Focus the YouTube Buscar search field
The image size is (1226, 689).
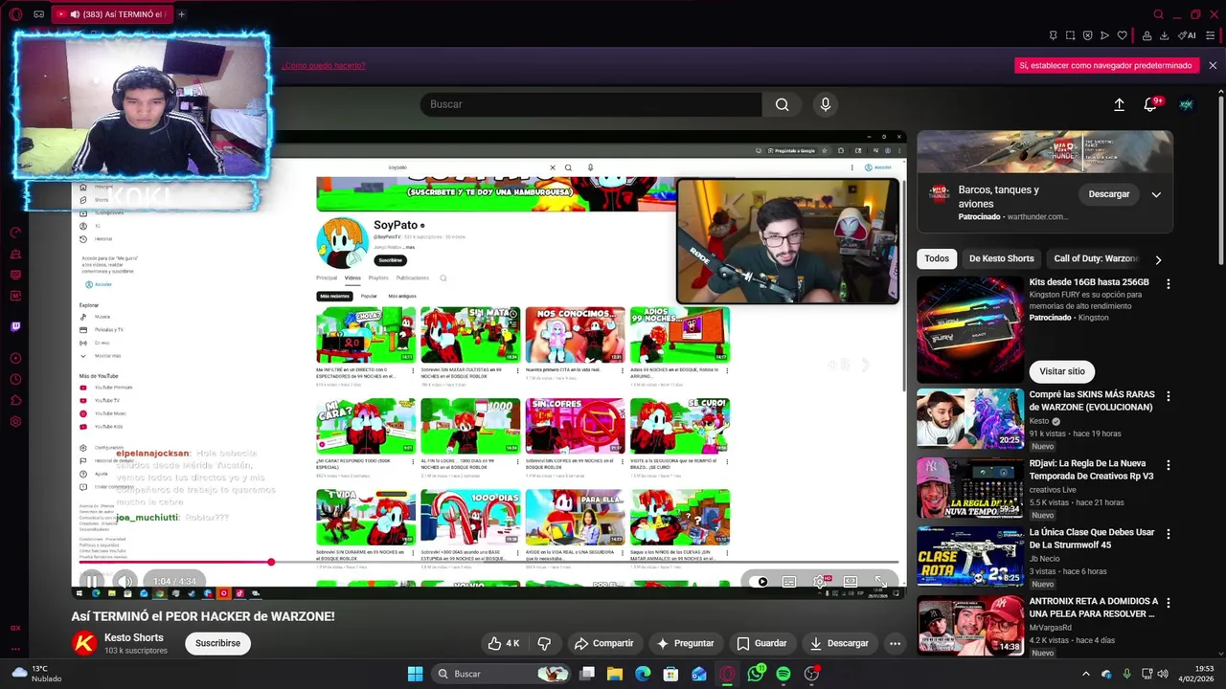(591, 104)
